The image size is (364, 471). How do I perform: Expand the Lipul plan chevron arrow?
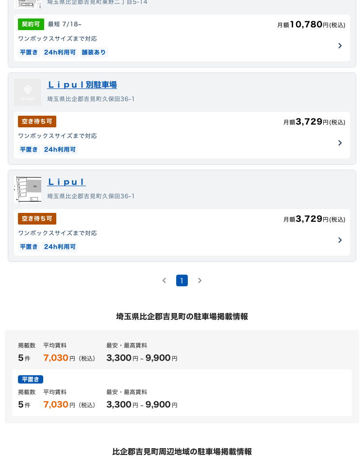[x=340, y=240]
